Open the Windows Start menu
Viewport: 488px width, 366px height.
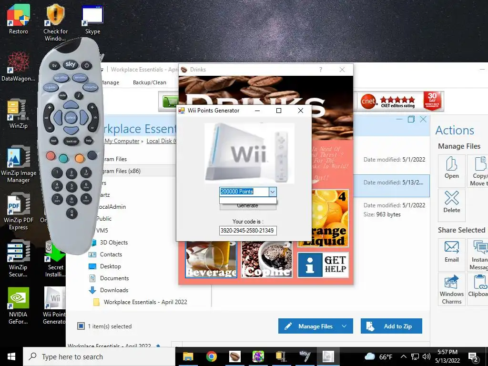(11, 356)
